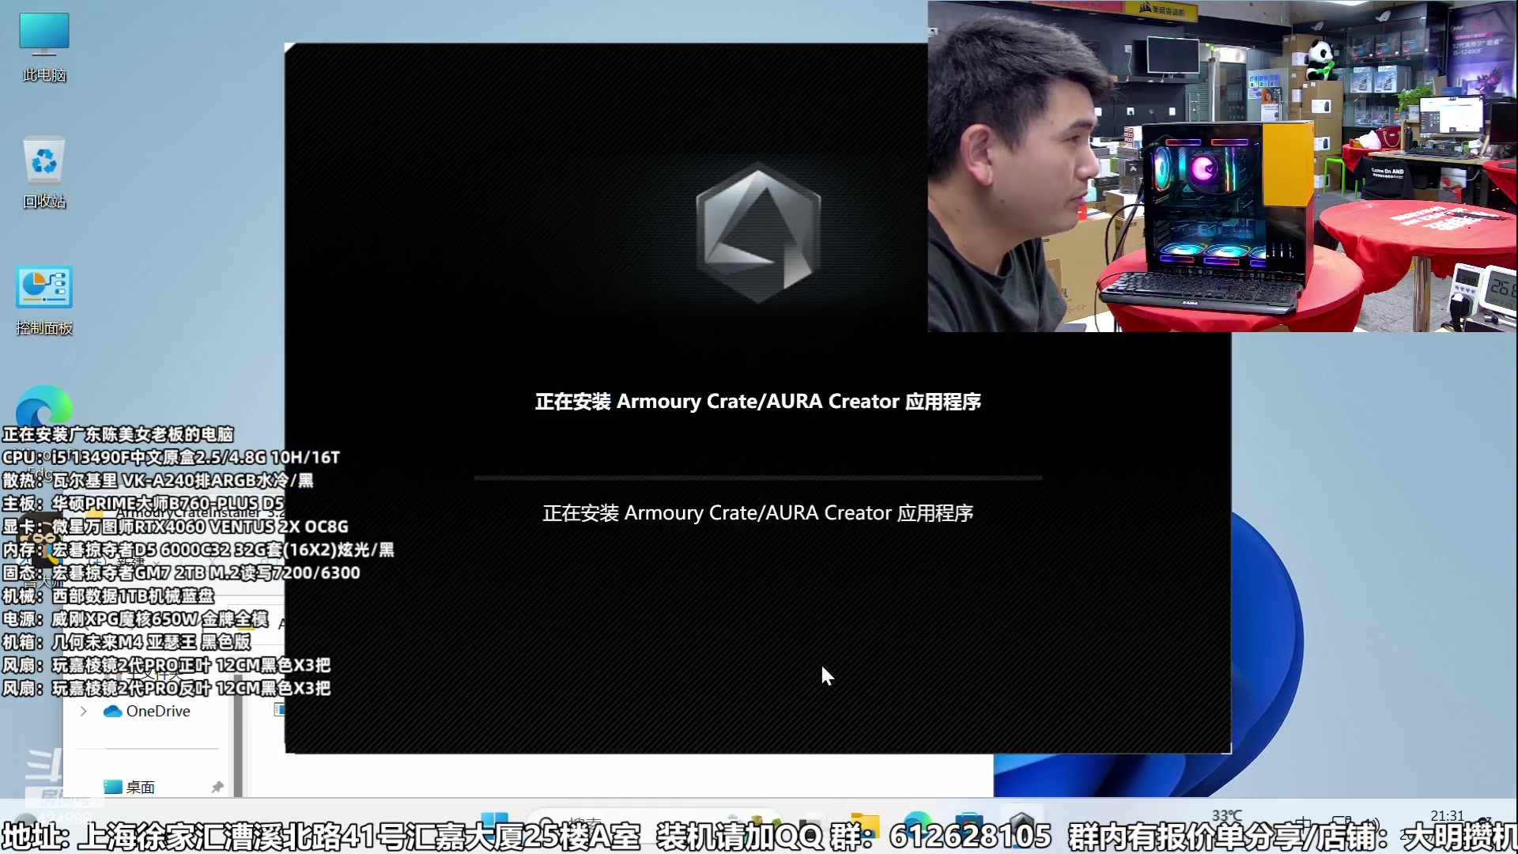The width and height of the screenshot is (1518, 854).
Task: Click the Microsoft Edge desktop icon
Action: pyautogui.click(x=44, y=407)
